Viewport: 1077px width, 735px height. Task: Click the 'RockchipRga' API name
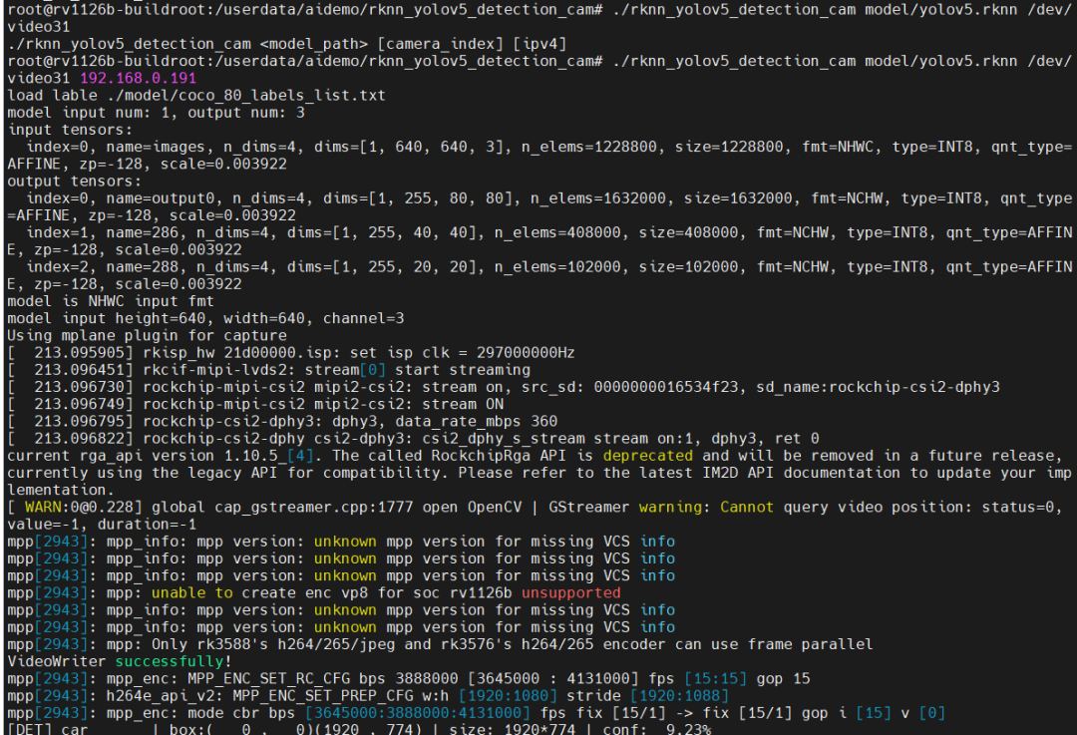481,456
